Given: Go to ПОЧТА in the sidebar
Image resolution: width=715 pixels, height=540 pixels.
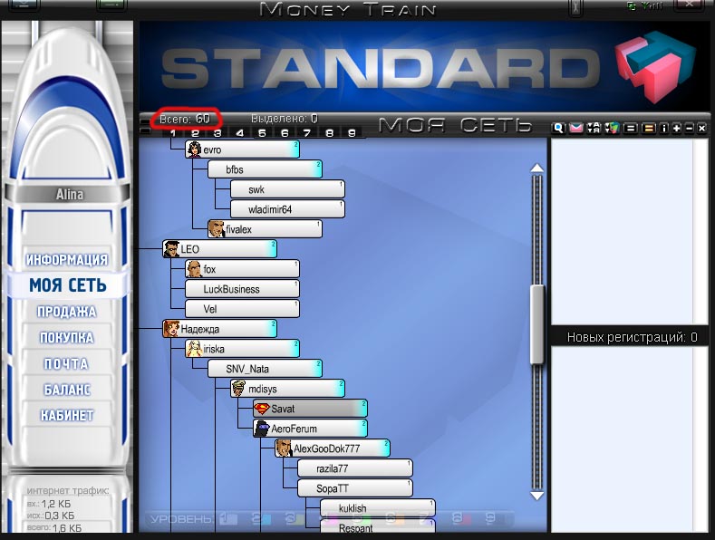Looking at the screenshot, I should pyautogui.click(x=67, y=363).
